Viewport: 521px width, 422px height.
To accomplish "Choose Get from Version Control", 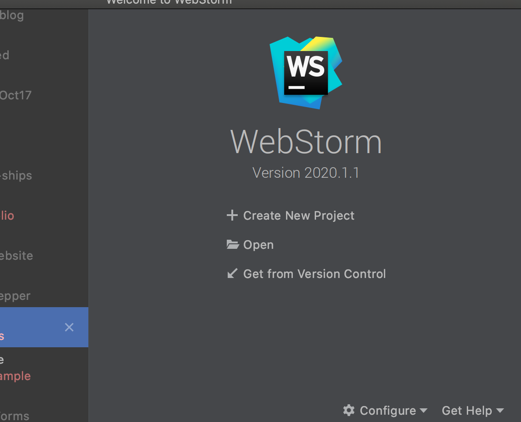I will click(x=314, y=274).
